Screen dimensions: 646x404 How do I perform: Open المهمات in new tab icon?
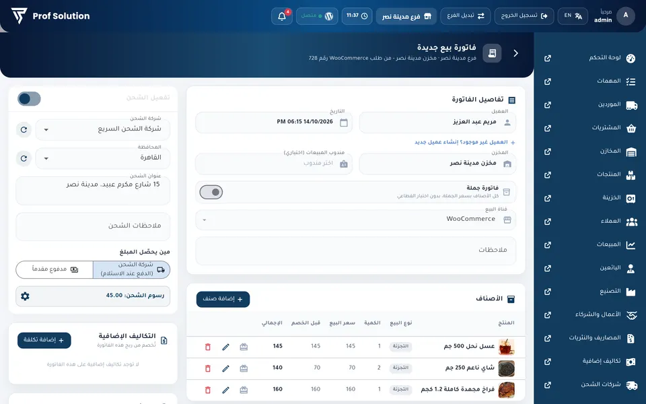click(548, 81)
